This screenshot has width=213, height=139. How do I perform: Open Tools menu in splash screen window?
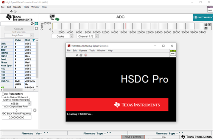[92, 51]
